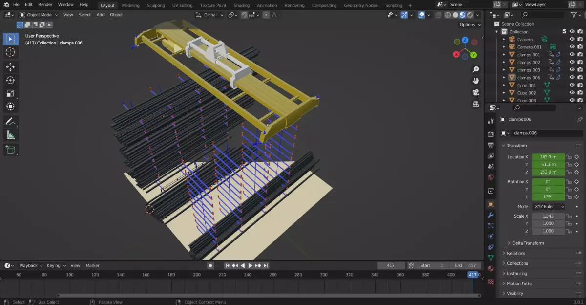Open the Global transform orientation dropdown

(x=209, y=15)
